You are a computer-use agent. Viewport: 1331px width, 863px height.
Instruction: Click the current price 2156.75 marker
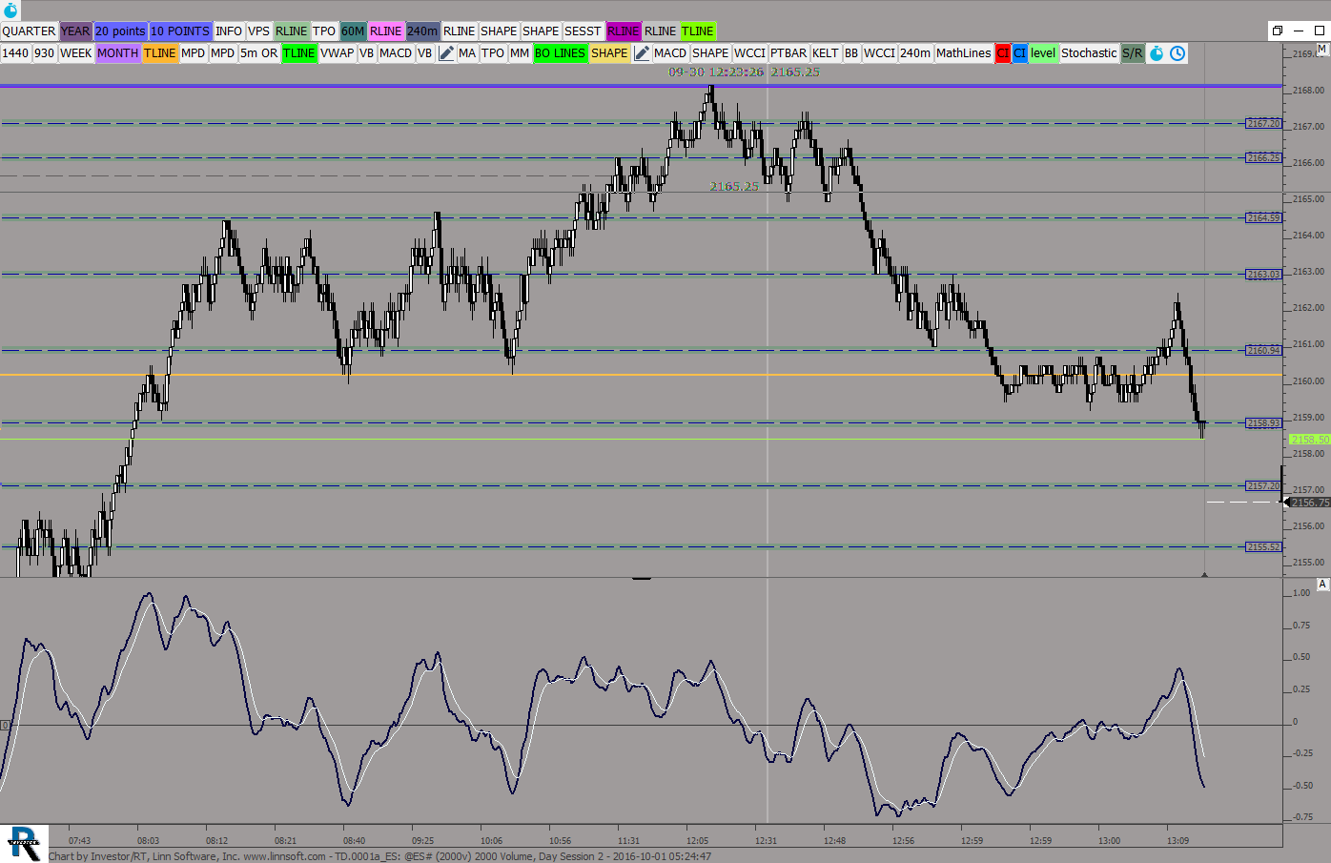1309,503
